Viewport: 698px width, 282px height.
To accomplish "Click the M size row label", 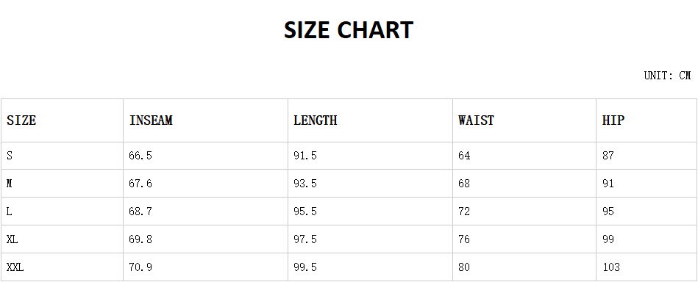I will (x=63, y=184).
